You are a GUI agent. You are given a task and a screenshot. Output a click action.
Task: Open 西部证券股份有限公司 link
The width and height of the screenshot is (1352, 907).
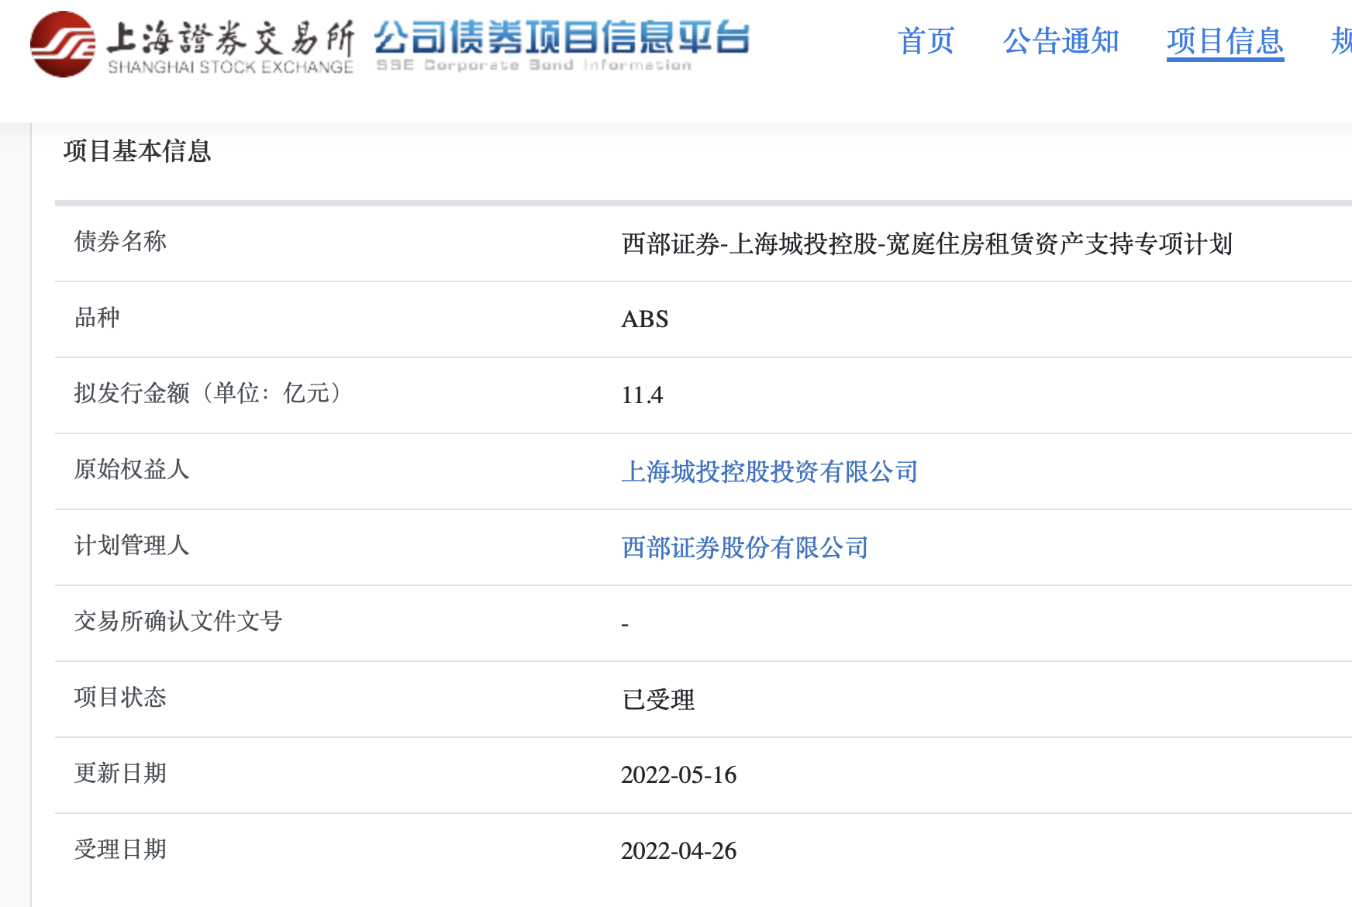744,547
